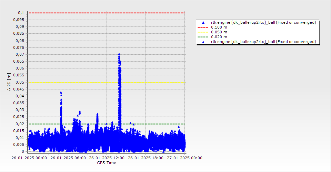
Task: Click the small blue triangle legend marker
Action: 203,42
